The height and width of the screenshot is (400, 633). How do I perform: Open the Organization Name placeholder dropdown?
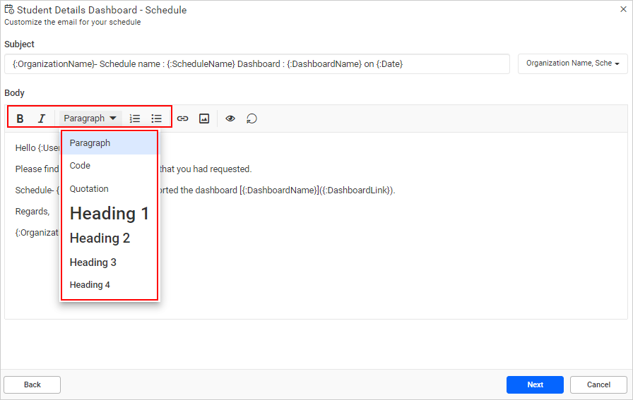click(572, 63)
